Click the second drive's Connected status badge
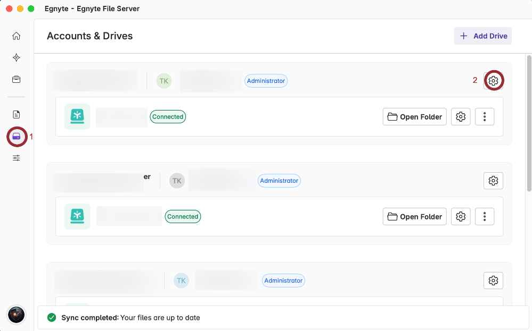Viewport: 532px width, 331px height. (x=183, y=217)
